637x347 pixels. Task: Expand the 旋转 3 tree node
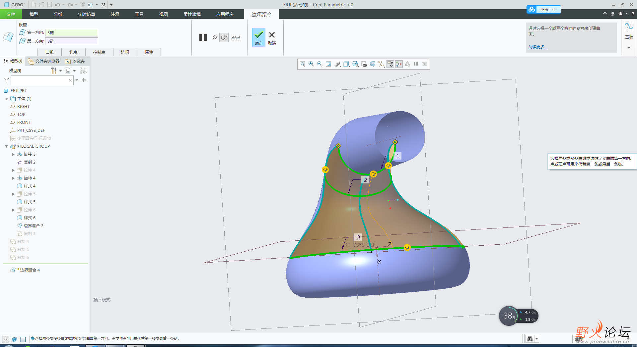[x=13, y=154]
